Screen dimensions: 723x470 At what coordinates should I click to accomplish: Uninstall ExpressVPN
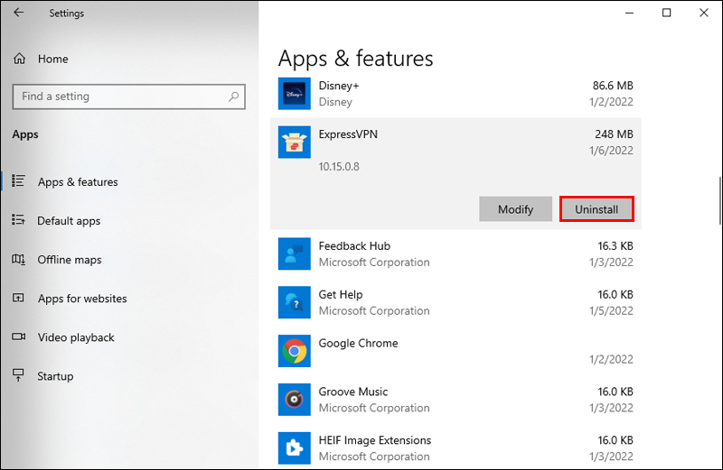pyautogui.click(x=596, y=209)
